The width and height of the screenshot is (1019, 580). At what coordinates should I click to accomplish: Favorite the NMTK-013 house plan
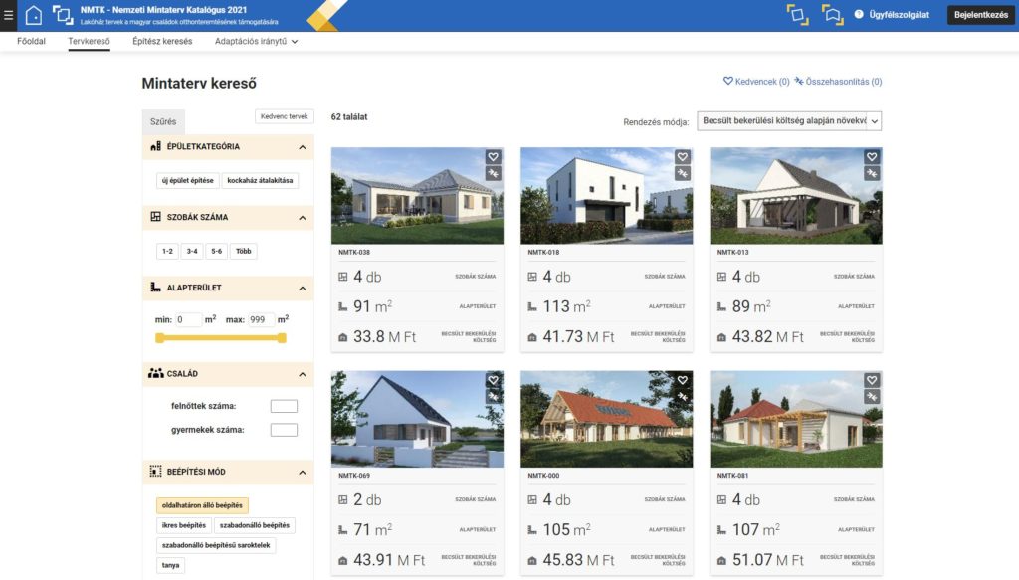click(x=871, y=157)
